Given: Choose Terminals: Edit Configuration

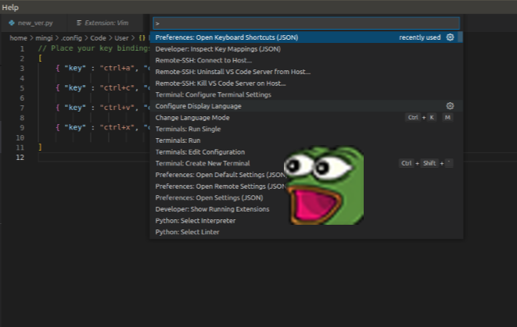Looking at the screenshot, I should pos(307,152).
